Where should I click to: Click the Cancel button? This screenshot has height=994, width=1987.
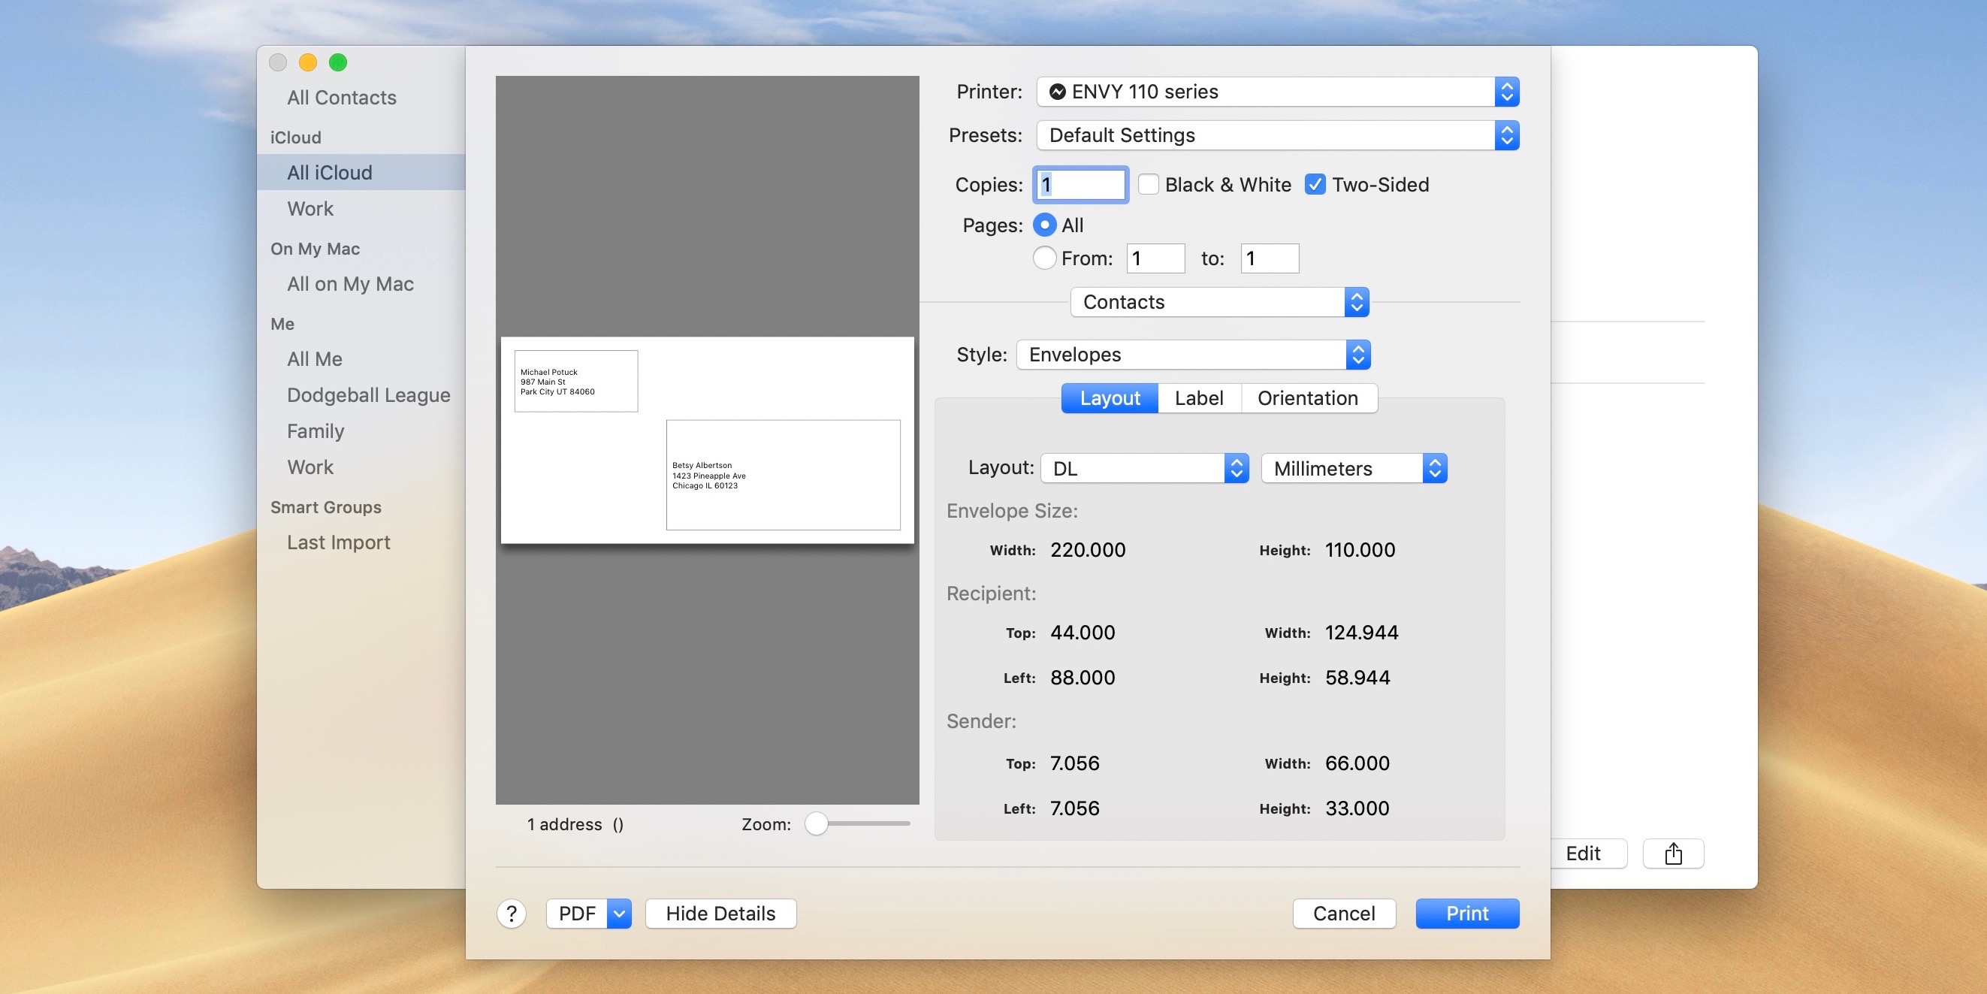[x=1343, y=911]
